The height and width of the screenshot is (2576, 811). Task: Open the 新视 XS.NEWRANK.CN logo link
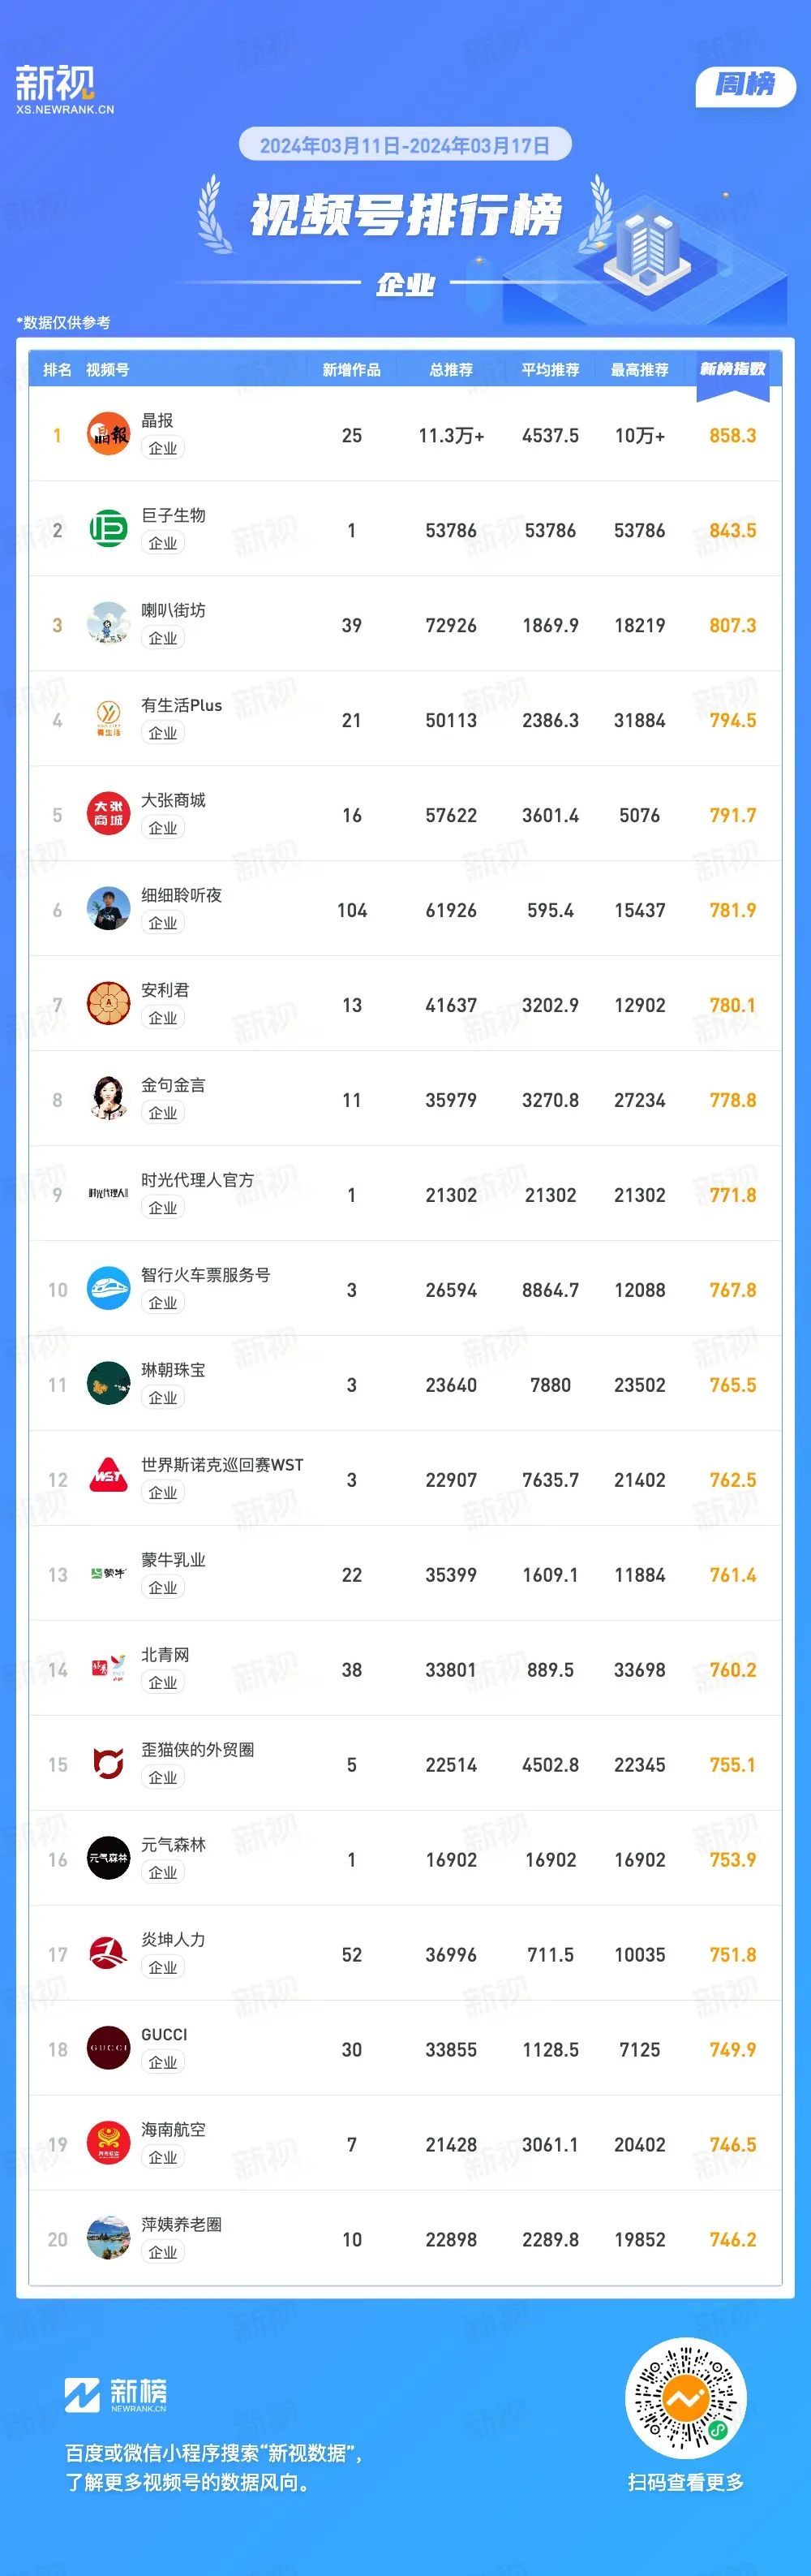coord(64,90)
